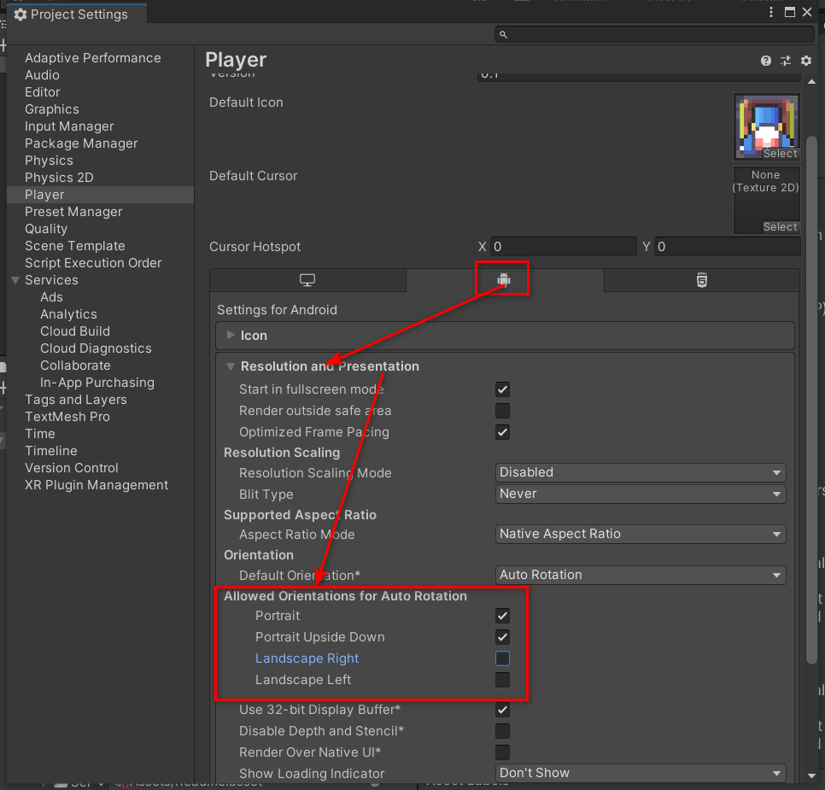
Task: Open Editor settings
Action: tap(43, 92)
